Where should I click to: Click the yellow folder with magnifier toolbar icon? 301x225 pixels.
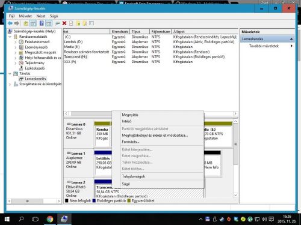point(85,23)
